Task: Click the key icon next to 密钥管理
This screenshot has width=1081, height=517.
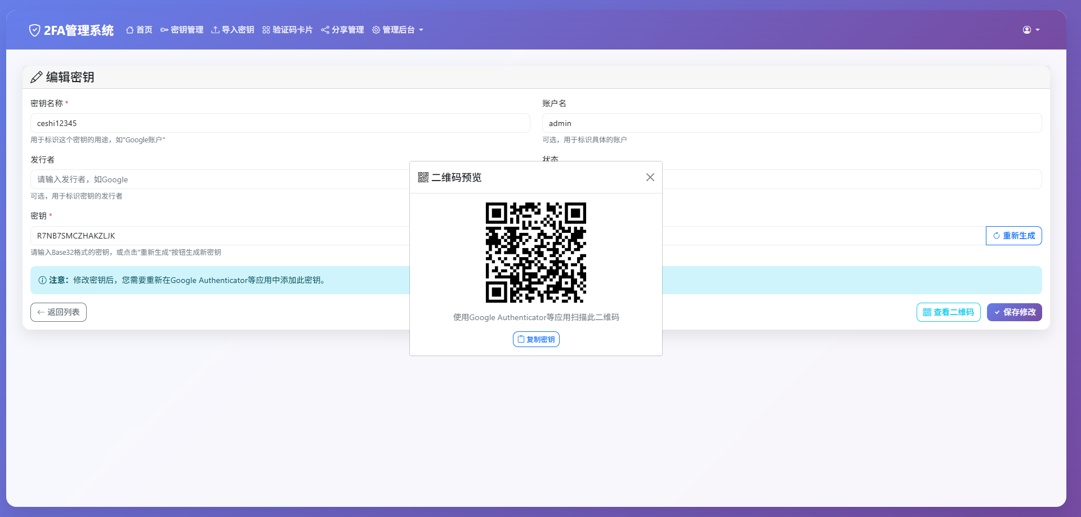Action: 164,30
